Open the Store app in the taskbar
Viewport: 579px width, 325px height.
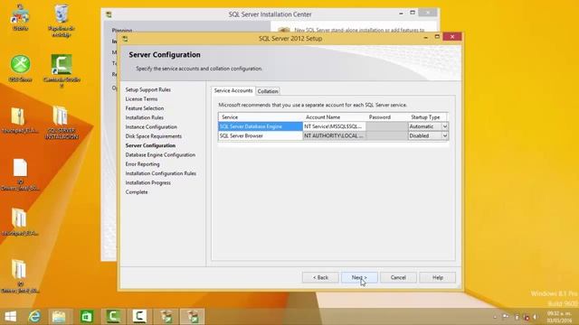pyautogui.click(x=87, y=317)
